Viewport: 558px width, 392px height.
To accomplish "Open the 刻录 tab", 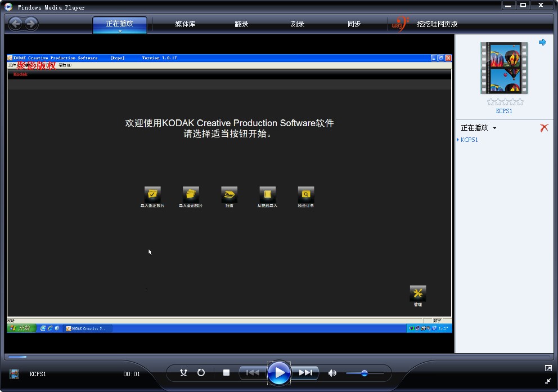I will coord(298,24).
